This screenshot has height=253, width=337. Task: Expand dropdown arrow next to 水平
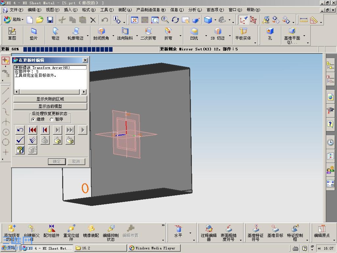[190, 233]
